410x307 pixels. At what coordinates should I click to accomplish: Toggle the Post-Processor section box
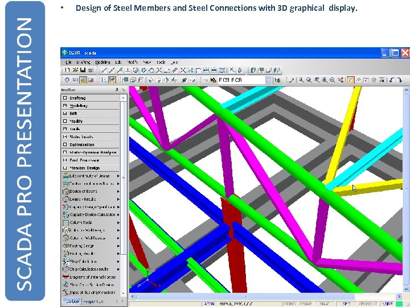65,160
